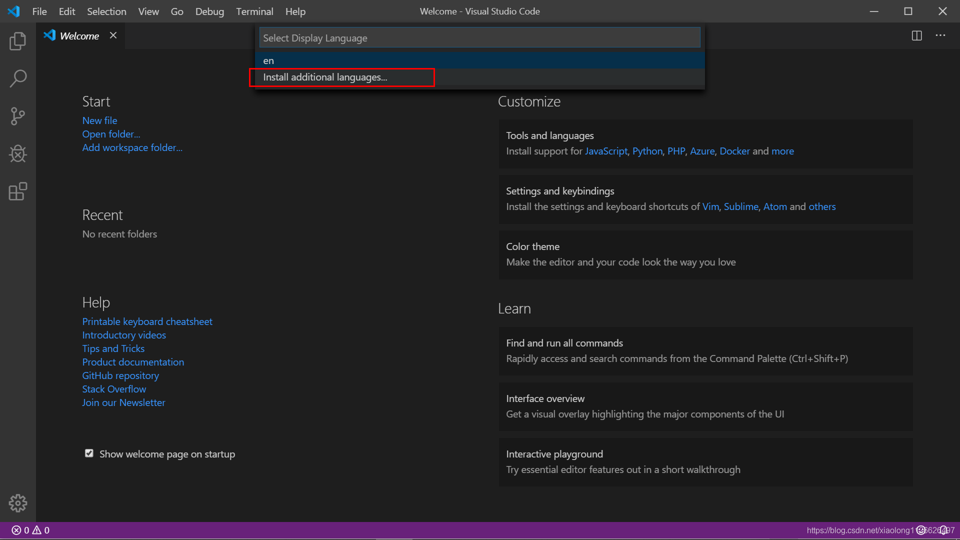960x540 pixels.
Task: Open the Extensions icon in activity bar
Action: [18, 191]
